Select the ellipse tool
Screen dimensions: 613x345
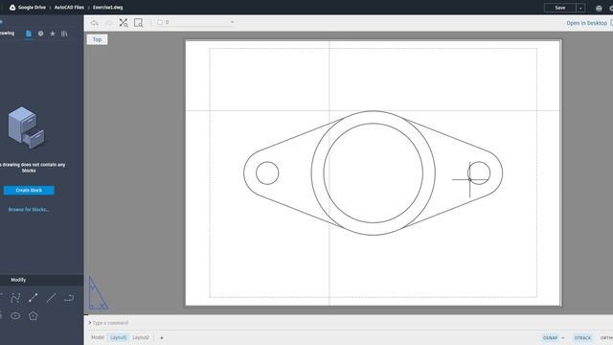pos(15,315)
